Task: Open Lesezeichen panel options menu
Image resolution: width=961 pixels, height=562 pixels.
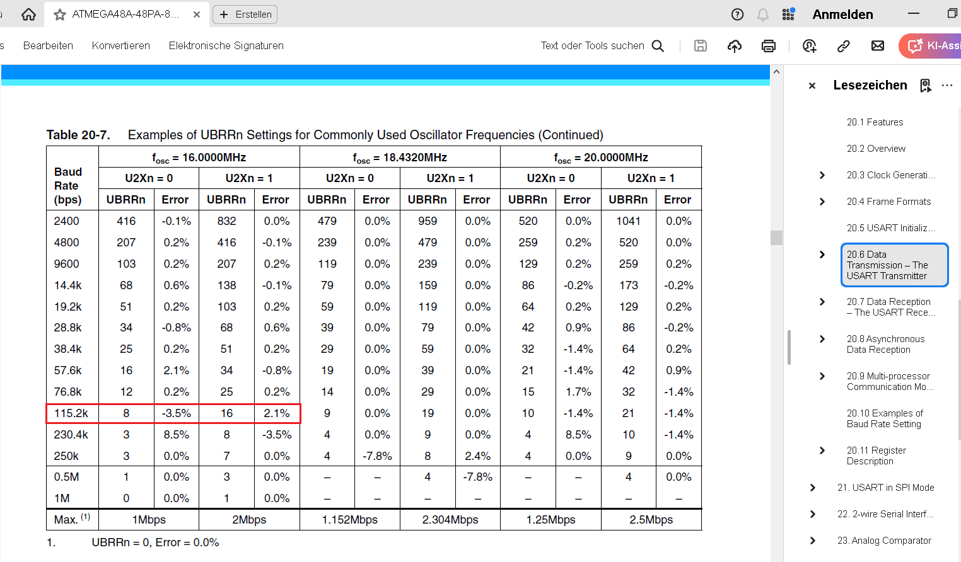Action: (947, 85)
